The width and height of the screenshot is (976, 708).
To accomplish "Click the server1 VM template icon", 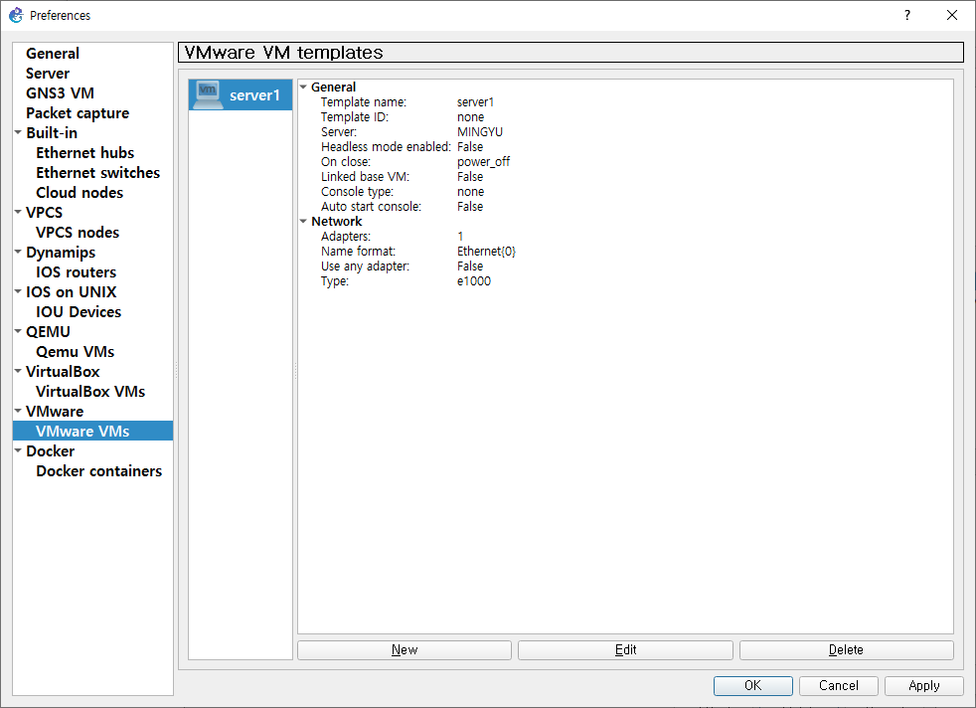I will coord(208,95).
